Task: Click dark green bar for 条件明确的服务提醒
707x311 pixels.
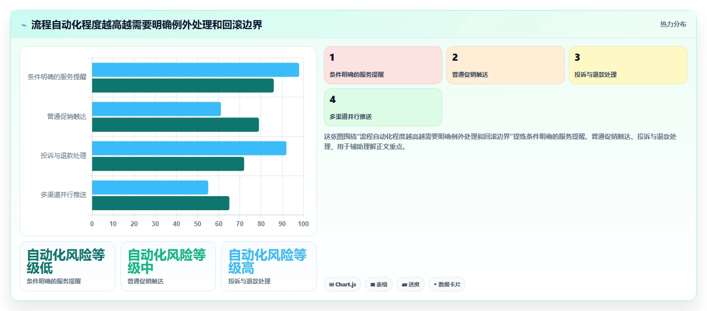Action: pos(183,85)
